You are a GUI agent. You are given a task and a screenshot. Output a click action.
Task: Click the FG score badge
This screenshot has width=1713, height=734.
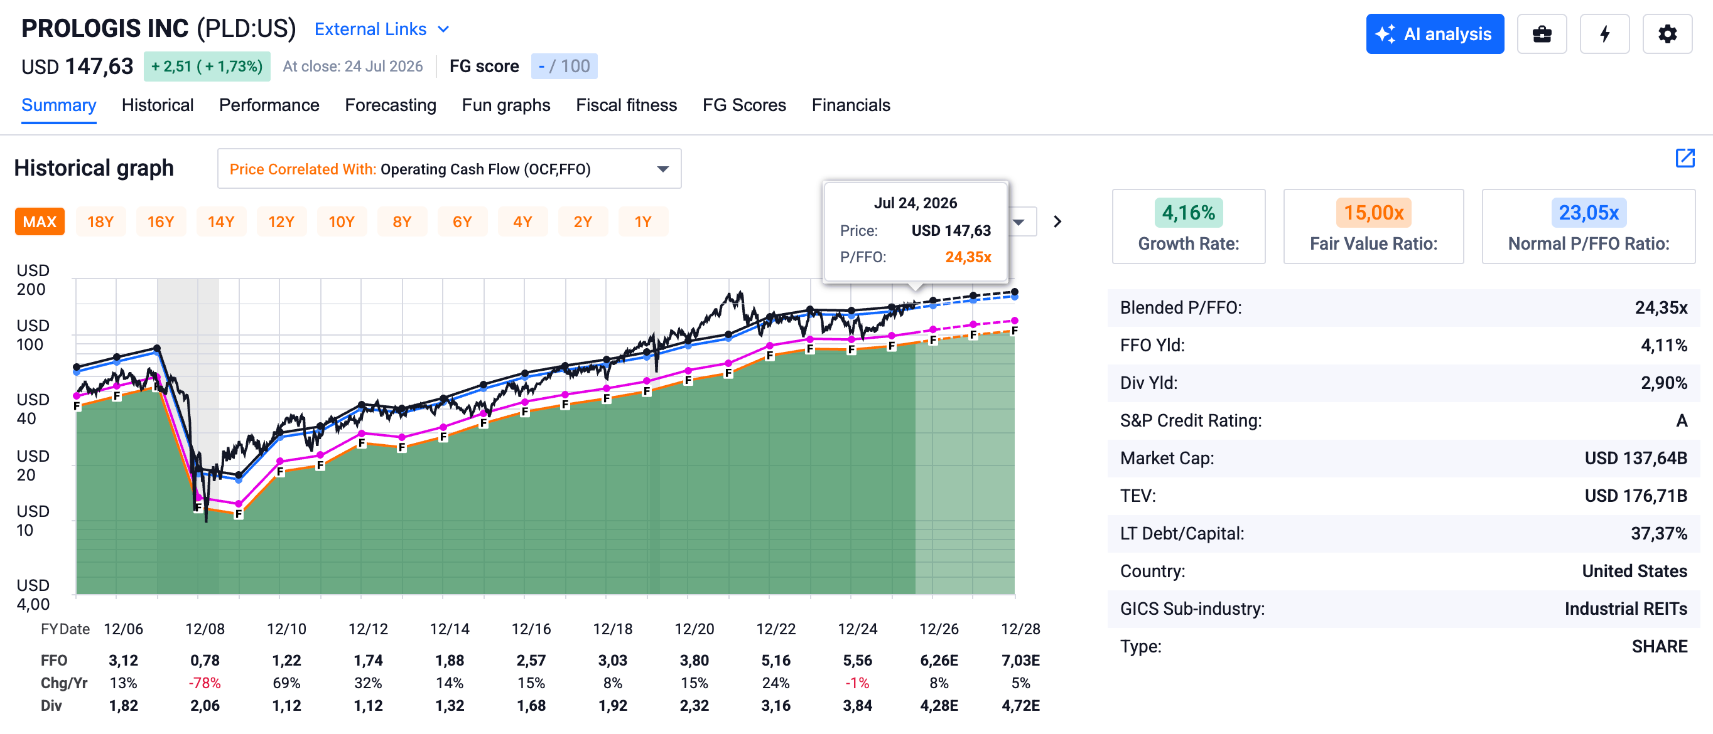[x=564, y=66]
